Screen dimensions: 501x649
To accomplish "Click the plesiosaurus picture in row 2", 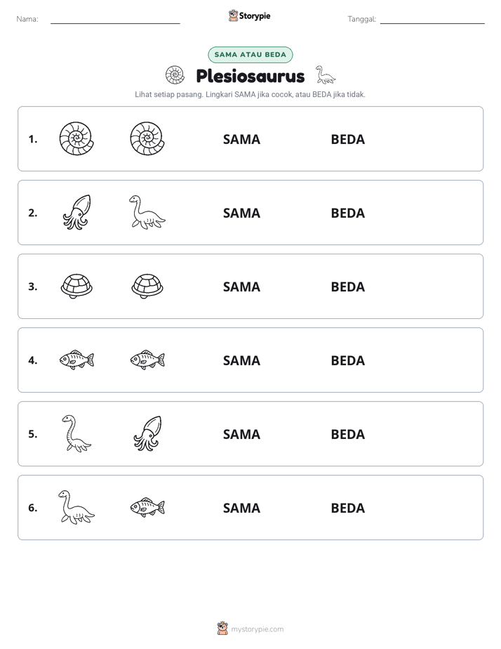I will (147, 212).
